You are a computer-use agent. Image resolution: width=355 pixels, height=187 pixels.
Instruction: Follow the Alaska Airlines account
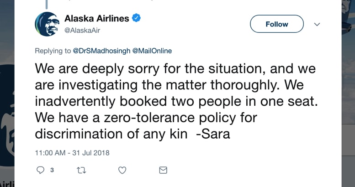tap(277, 24)
